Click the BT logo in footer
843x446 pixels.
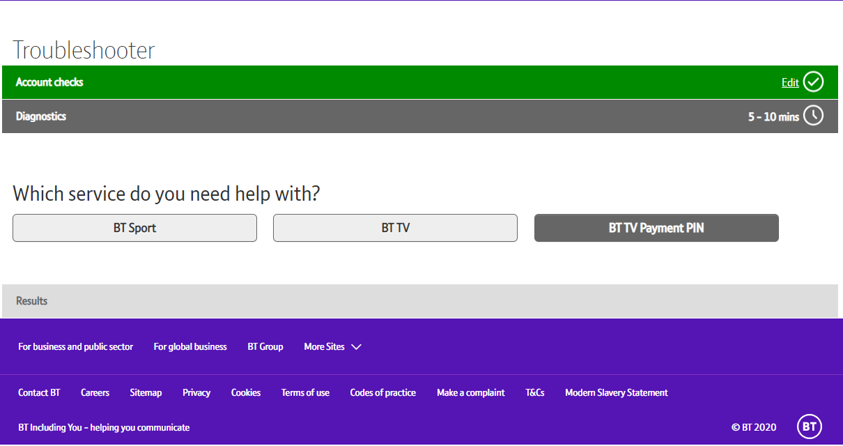click(809, 427)
